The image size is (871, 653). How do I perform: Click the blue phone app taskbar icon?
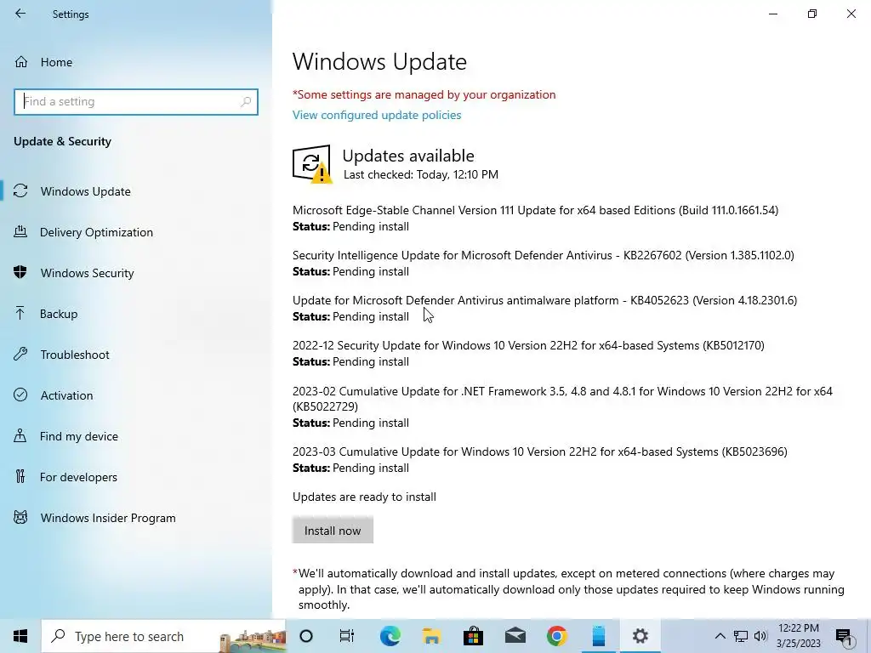pyautogui.click(x=598, y=636)
